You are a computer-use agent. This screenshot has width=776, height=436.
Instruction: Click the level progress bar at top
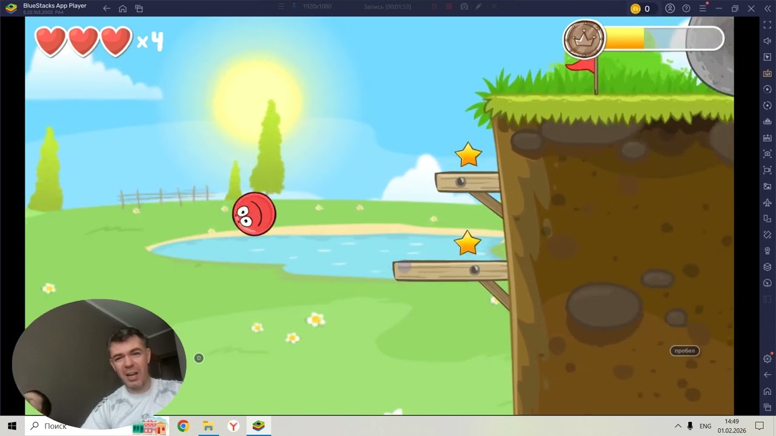[x=664, y=38]
